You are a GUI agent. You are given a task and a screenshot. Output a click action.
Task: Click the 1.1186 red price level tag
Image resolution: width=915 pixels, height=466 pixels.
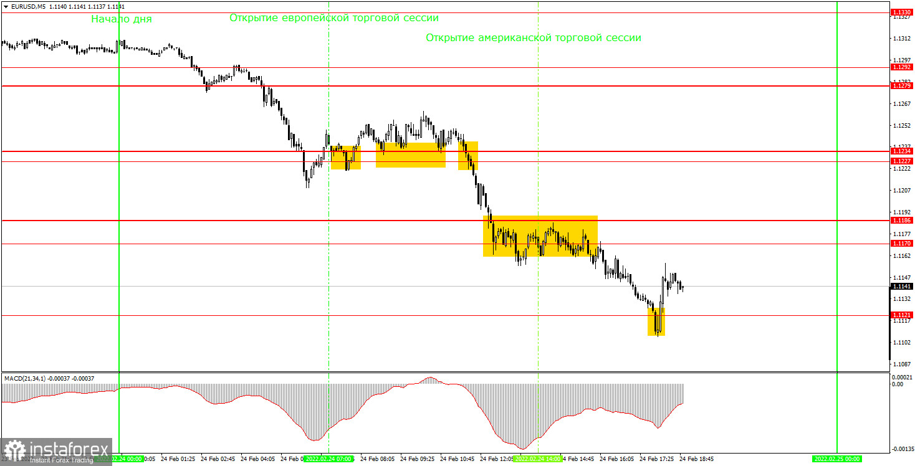pyautogui.click(x=901, y=221)
